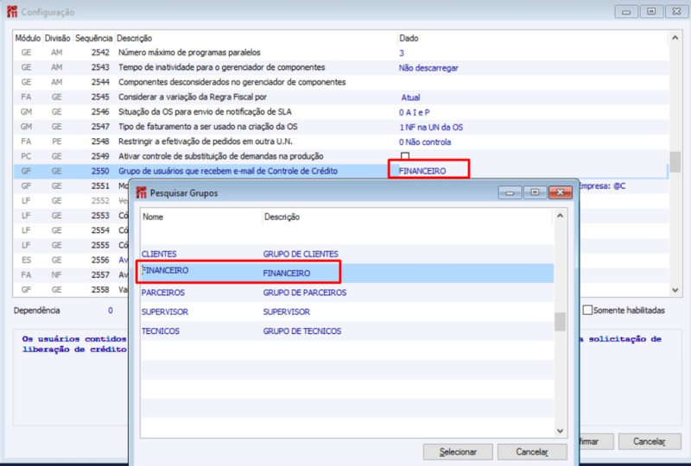The height and width of the screenshot is (466, 691).
Task: Click the FINANCEIRO value in Dado column
Action: click(422, 171)
